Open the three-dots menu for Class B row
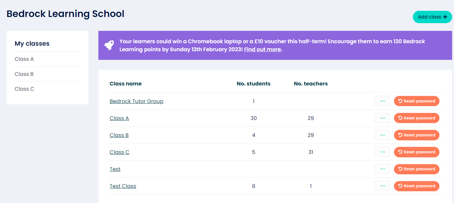The image size is (454, 203). [x=382, y=135]
